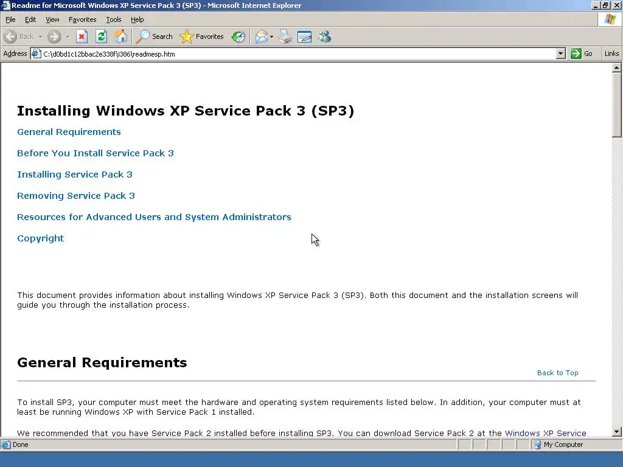Open the Messenger icon
Screen dimensions: 623x467
[x=325, y=36]
